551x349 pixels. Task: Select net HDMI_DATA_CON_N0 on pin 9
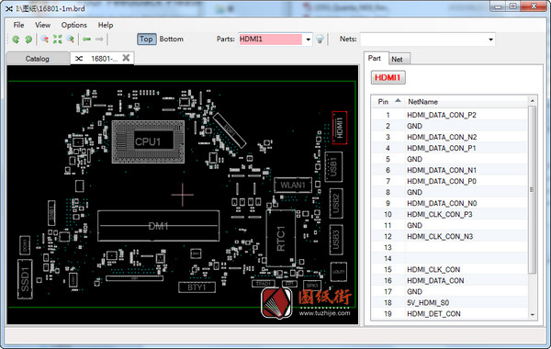[442, 204]
